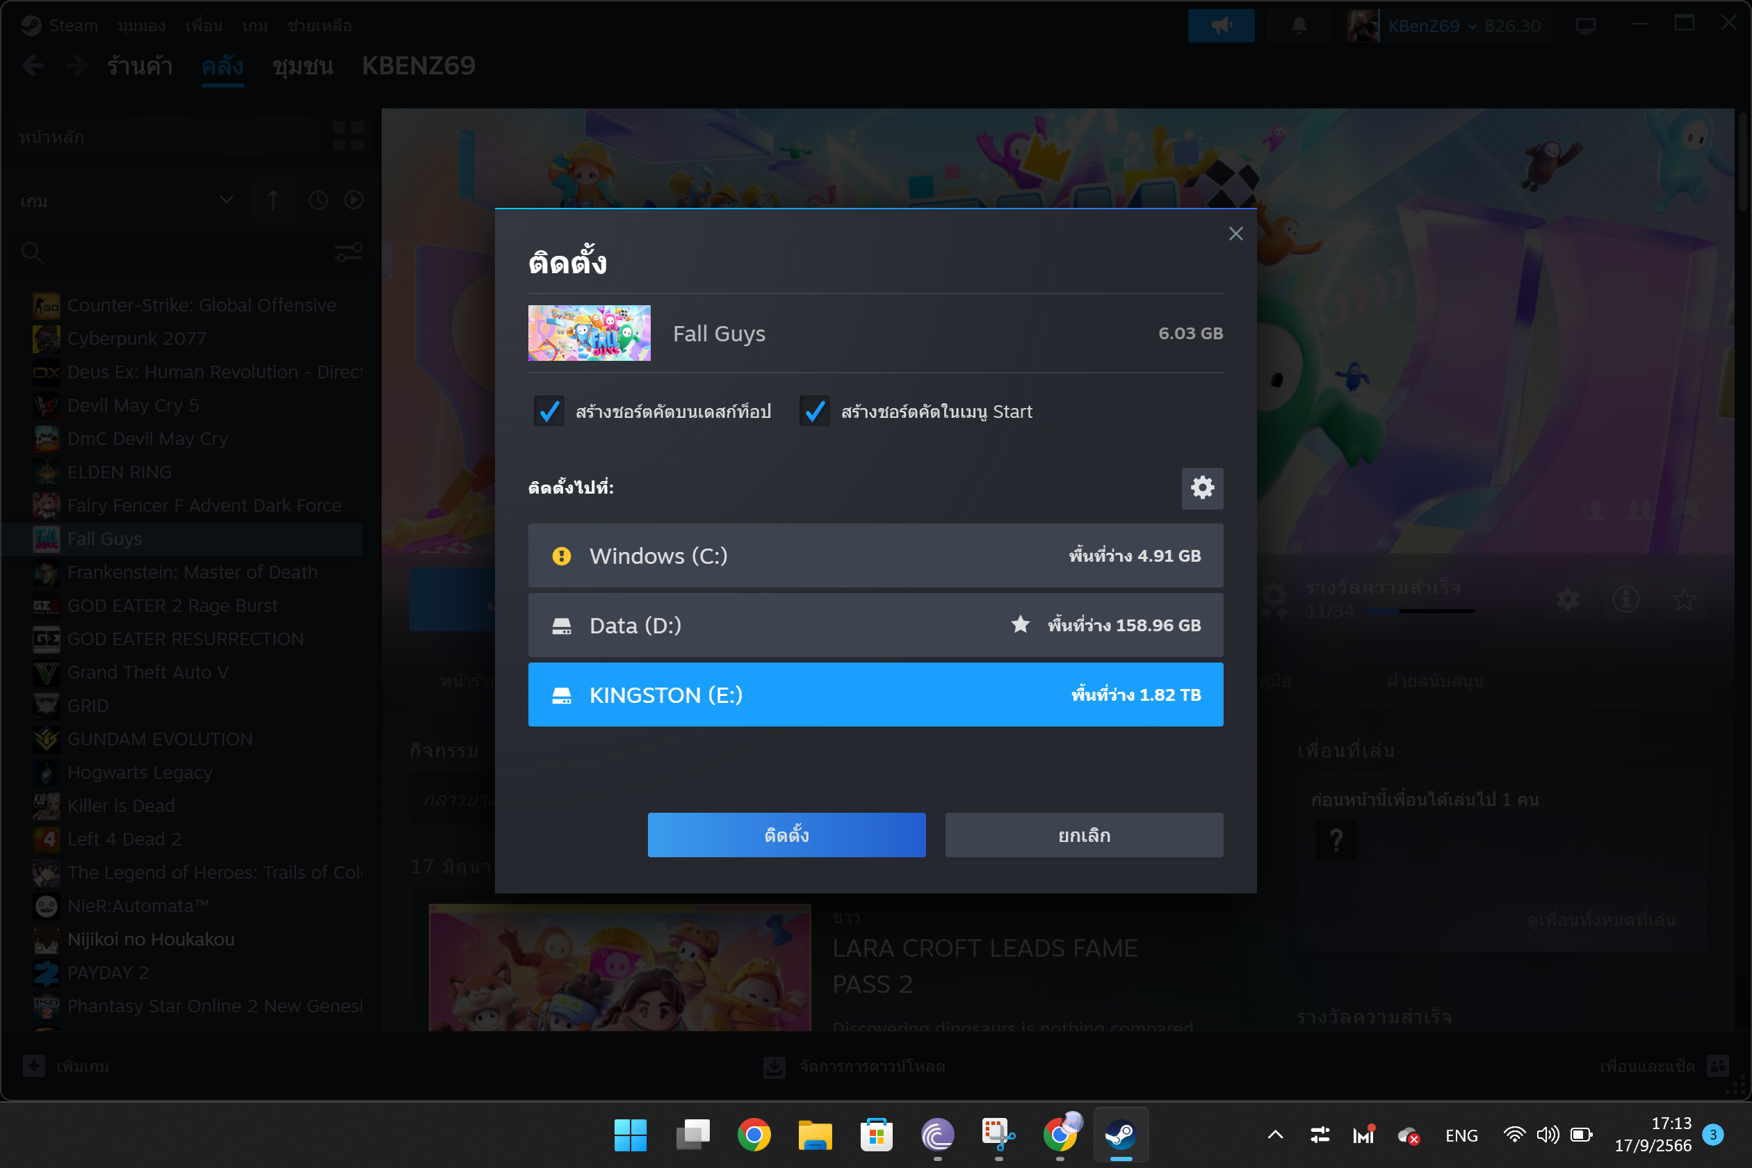Click the Wi-Fi network tray icon

(x=1514, y=1135)
